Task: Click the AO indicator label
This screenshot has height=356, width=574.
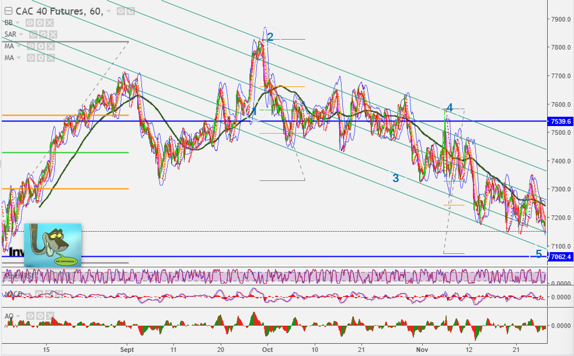Action: click(x=9, y=316)
